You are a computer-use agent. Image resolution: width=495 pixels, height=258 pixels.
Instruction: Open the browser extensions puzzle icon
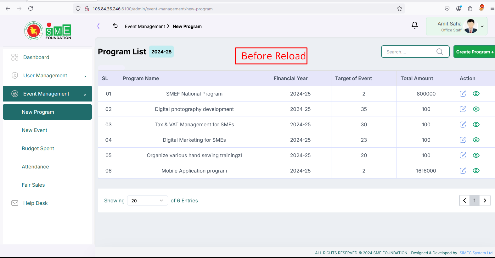470,8
